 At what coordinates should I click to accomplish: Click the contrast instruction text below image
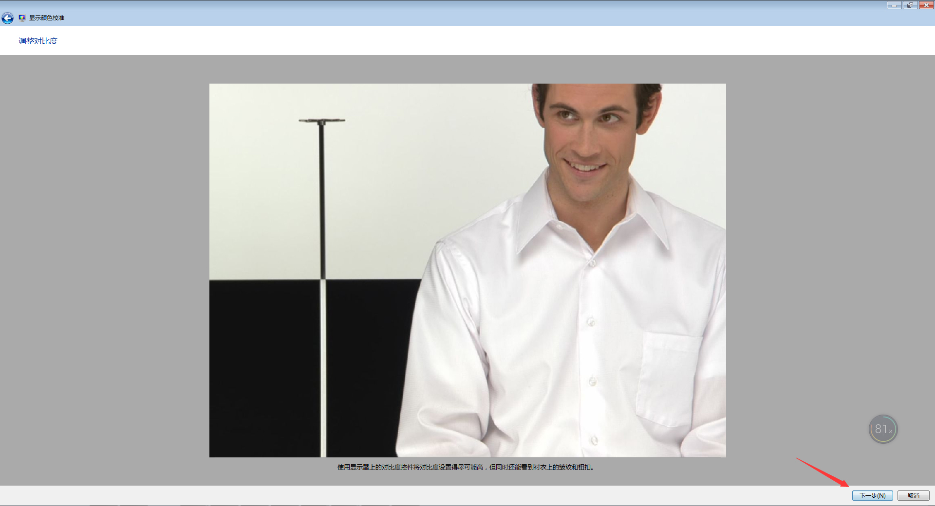466,467
